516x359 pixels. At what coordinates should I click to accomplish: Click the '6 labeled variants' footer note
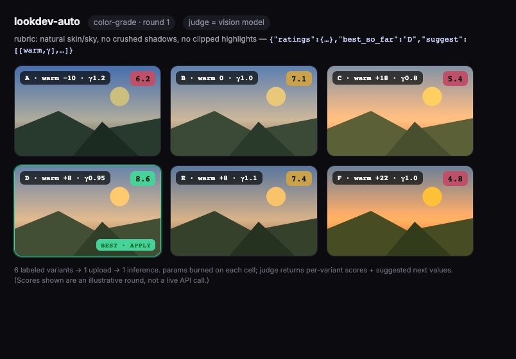pyautogui.click(x=234, y=275)
